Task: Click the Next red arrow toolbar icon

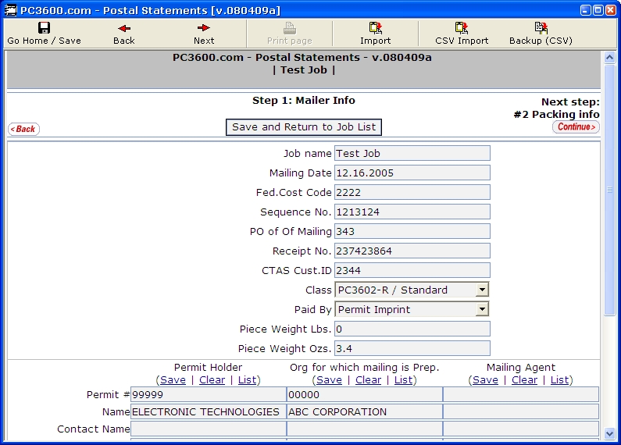Action: click(204, 27)
